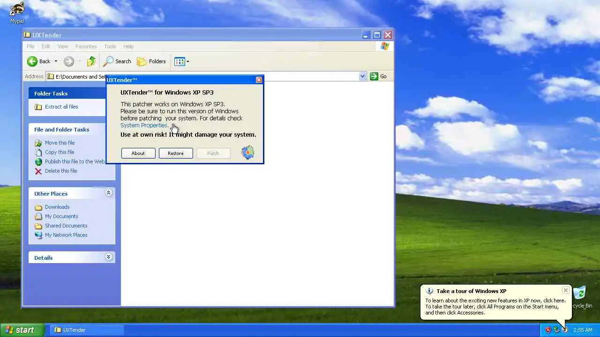Viewport: 600px width, 337px height.
Task: Collapse the Other Places panel
Action: point(108,193)
